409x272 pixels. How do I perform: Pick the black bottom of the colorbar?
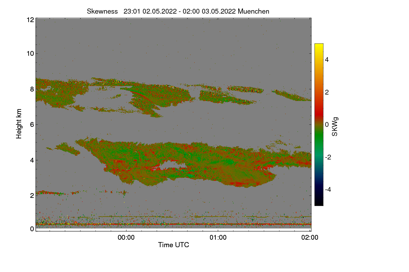click(319, 203)
